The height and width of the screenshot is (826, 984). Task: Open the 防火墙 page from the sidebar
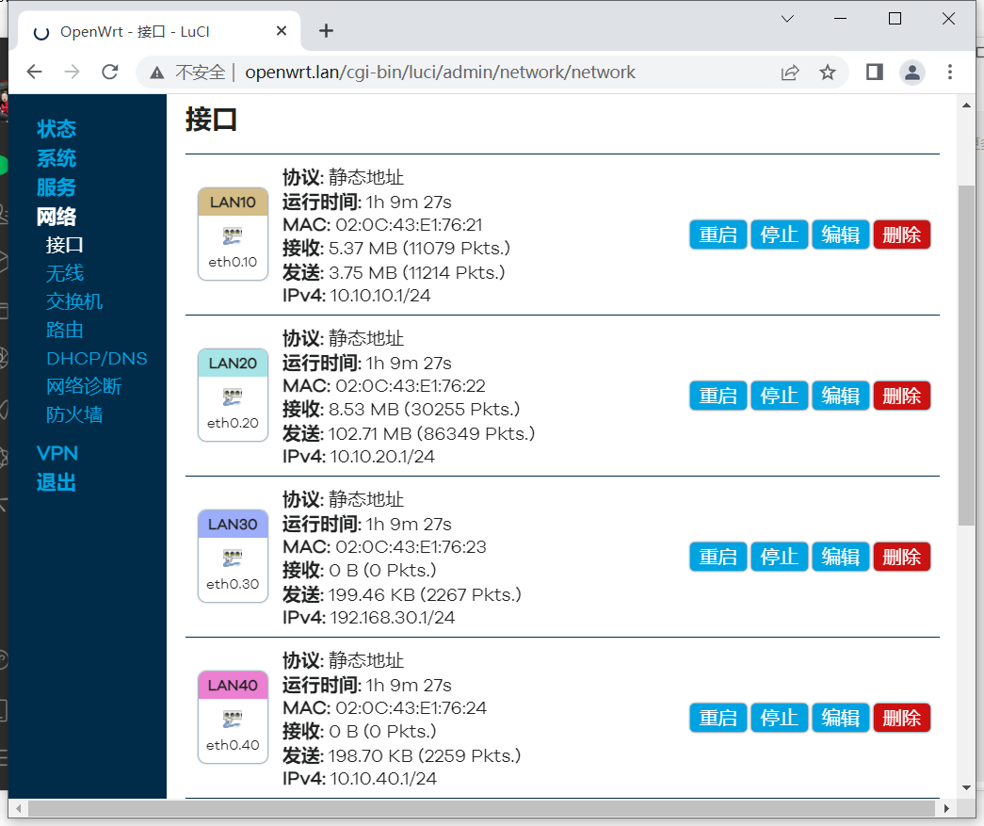click(74, 414)
